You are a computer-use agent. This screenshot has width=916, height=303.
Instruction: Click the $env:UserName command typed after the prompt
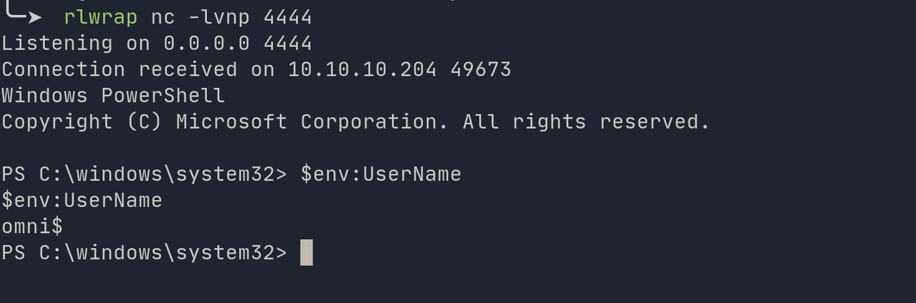click(x=381, y=174)
